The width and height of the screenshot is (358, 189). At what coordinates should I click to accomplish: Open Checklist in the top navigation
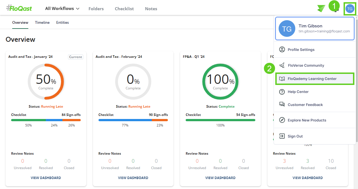pos(124,9)
